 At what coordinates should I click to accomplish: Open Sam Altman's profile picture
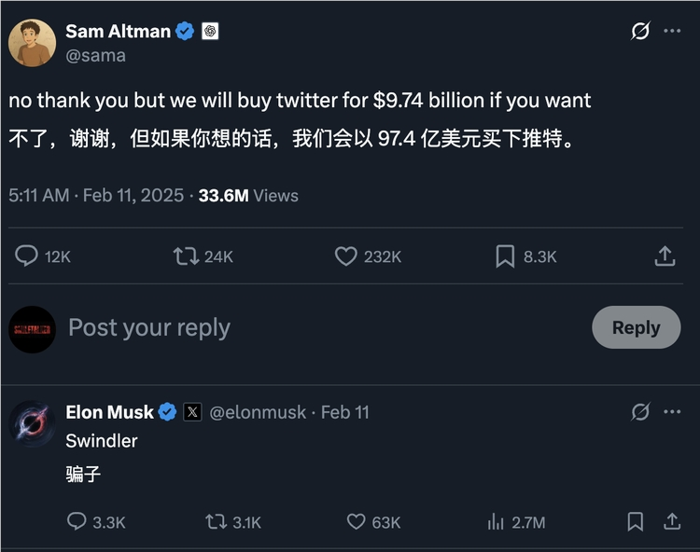[x=33, y=43]
